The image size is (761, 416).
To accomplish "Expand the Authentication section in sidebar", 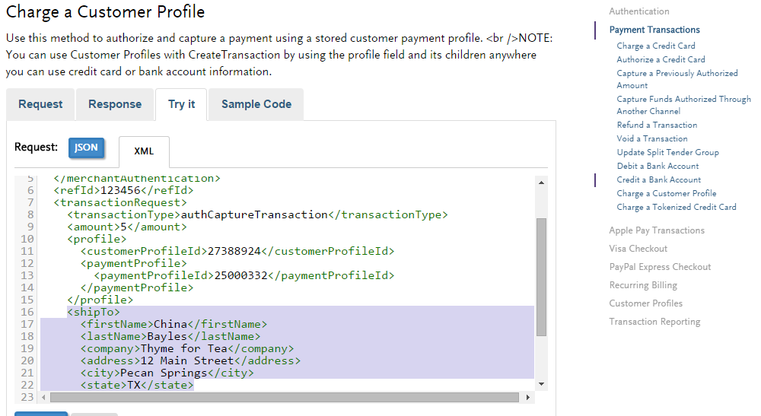I will coord(639,11).
